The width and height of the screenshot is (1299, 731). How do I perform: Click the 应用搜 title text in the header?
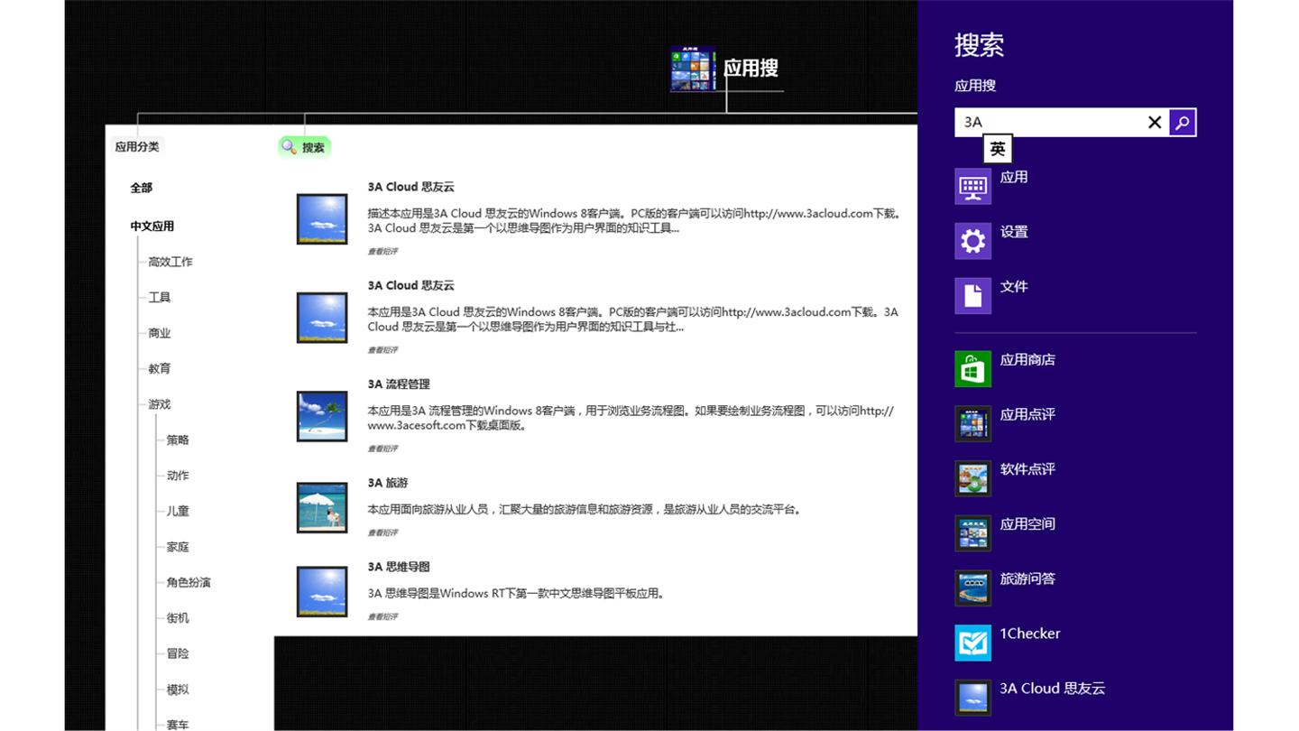coord(751,68)
